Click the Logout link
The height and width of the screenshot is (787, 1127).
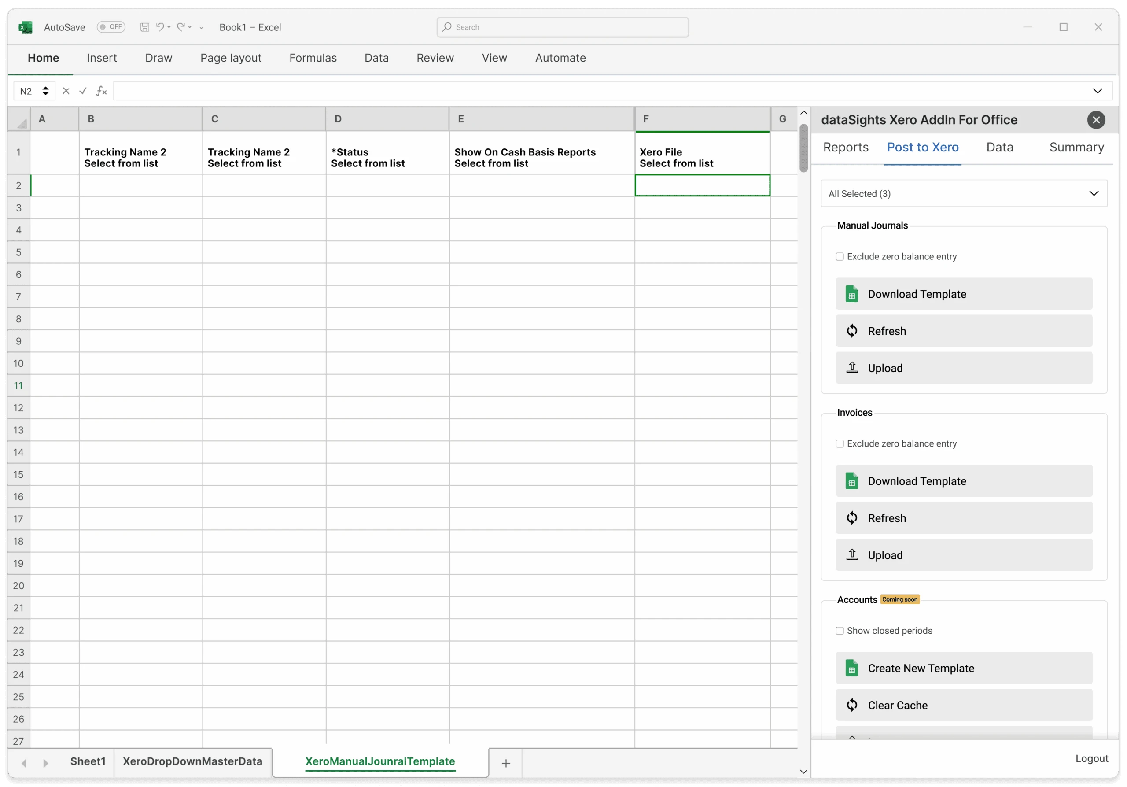tap(1092, 758)
